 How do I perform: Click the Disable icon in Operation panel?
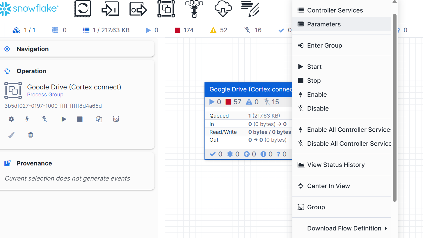click(44, 119)
